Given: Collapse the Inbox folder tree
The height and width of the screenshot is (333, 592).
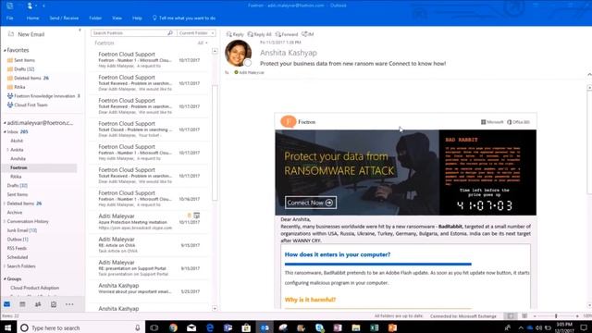Looking at the screenshot, I should pyautogui.click(x=5, y=132).
